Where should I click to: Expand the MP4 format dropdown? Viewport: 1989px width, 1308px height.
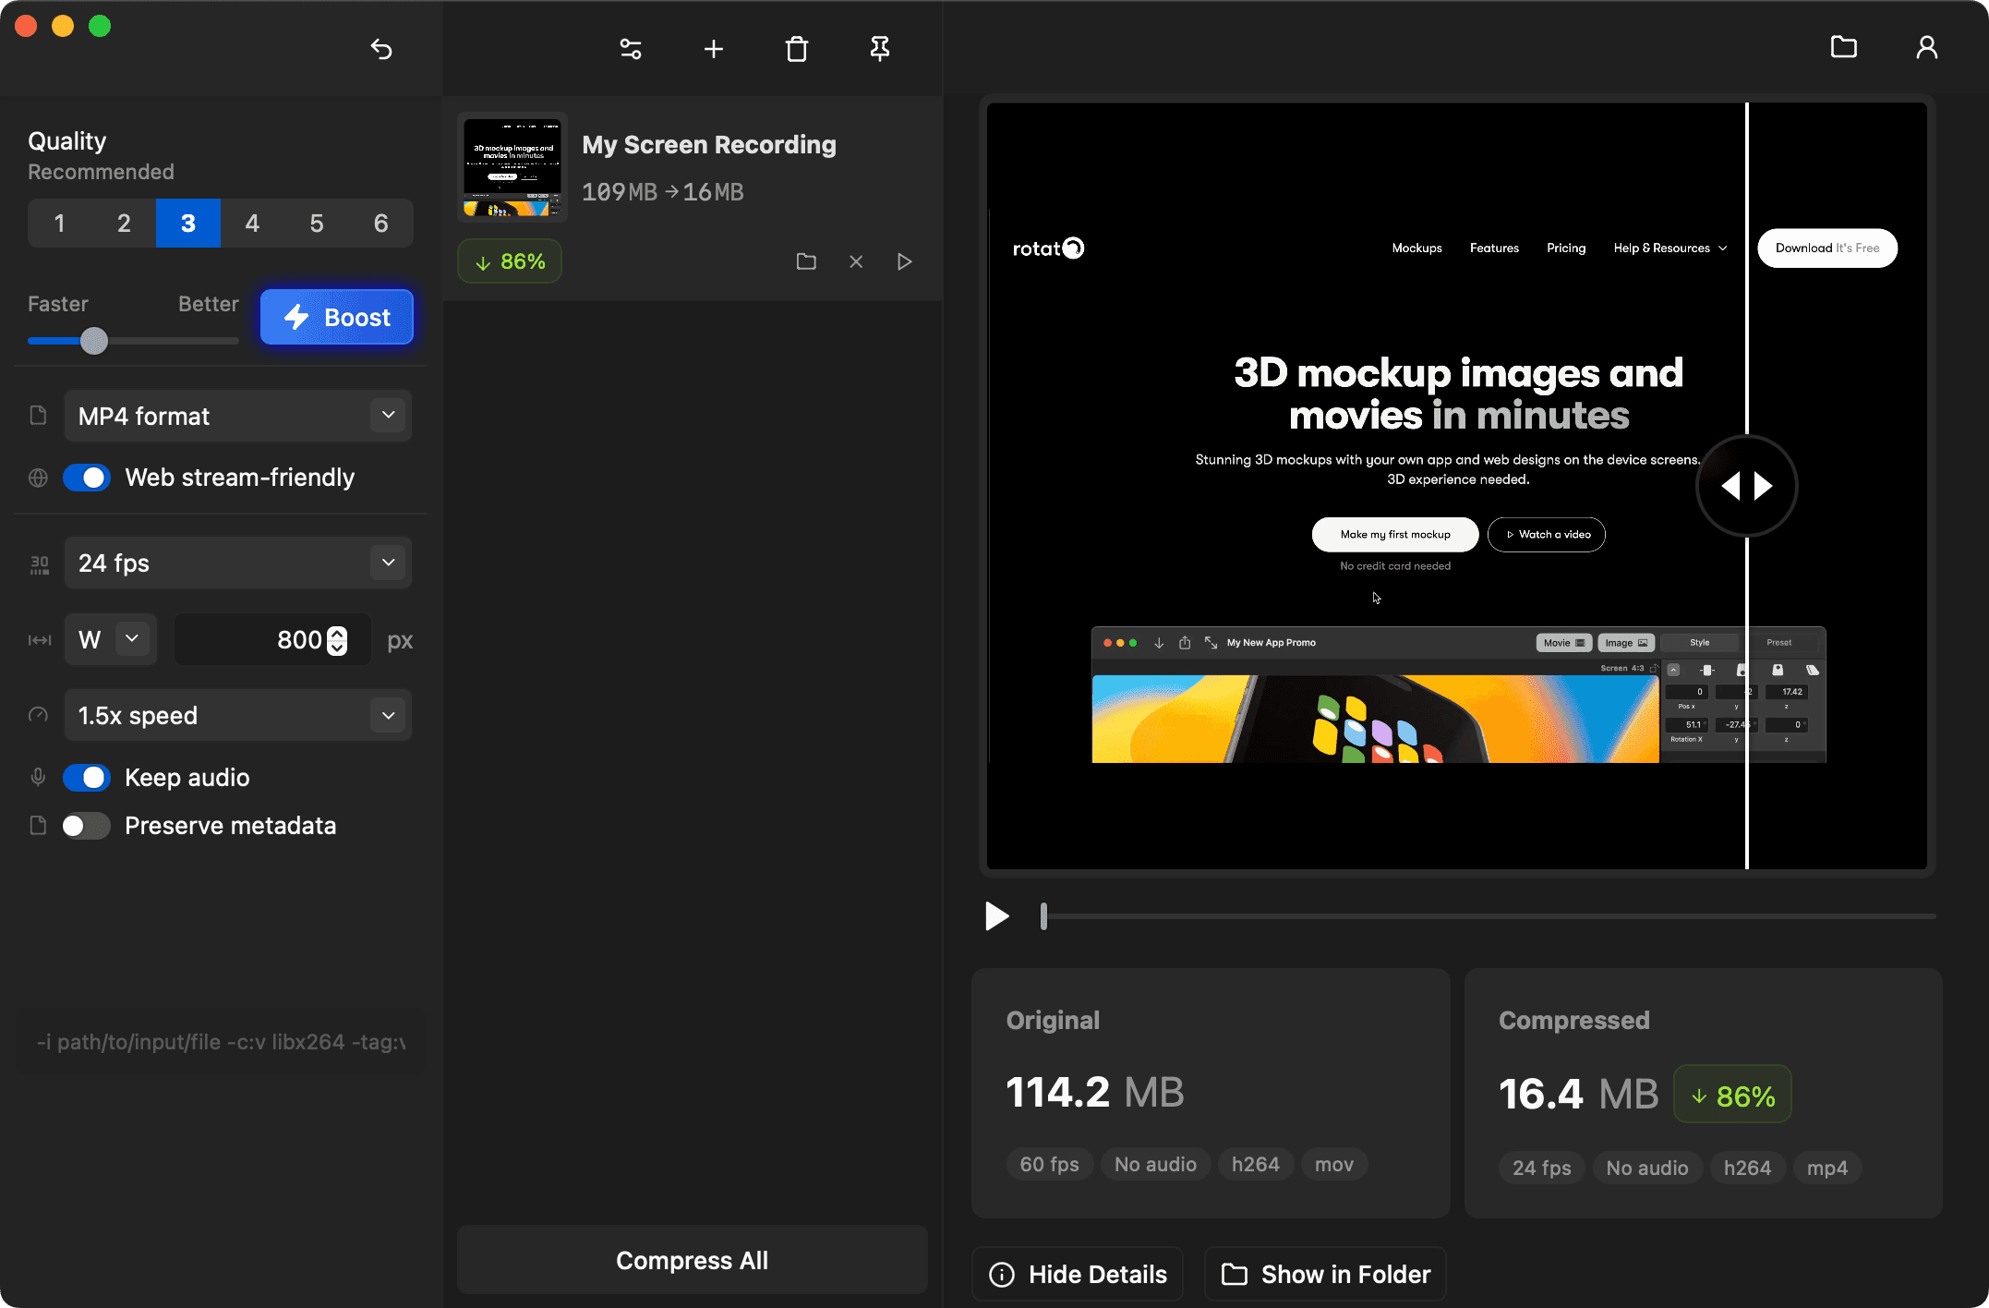(387, 415)
